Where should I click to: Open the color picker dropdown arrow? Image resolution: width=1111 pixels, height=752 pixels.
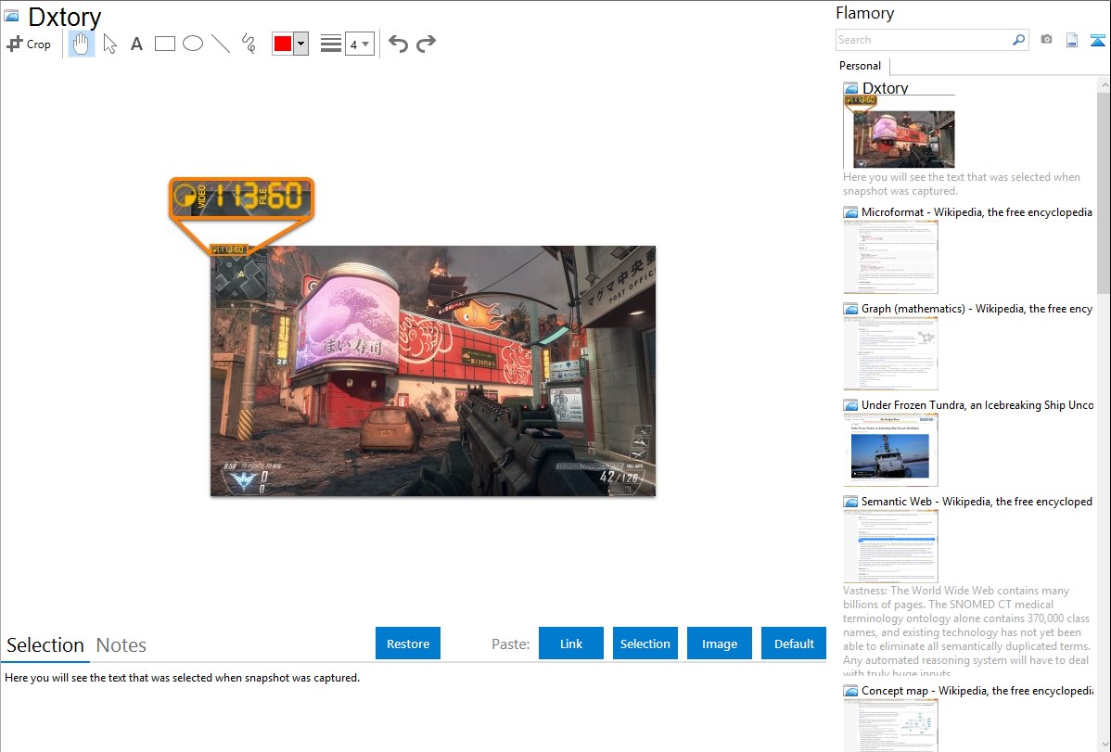[300, 44]
